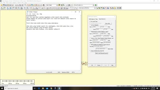Click Notepad's vertical scrollbar
The height and width of the screenshot is (90, 160).
coord(80,42)
